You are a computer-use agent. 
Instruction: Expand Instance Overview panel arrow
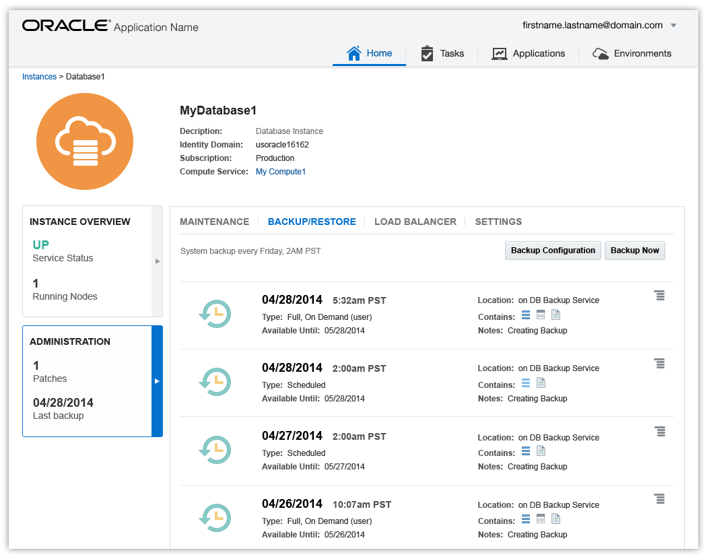point(158,261)
